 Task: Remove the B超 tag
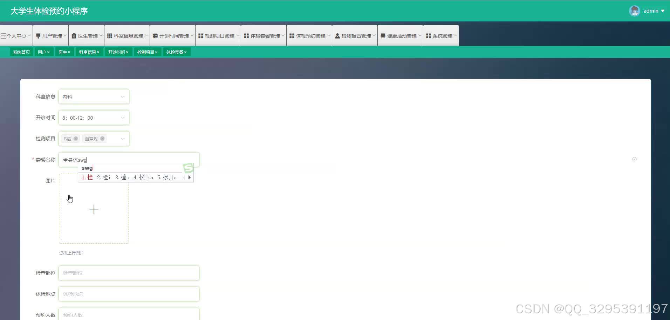[76, 139]
